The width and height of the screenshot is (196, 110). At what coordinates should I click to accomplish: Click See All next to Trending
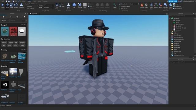point(23,50)
